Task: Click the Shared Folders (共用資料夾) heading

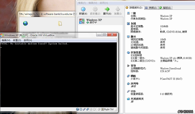Action: pyautogui.click(x=137, y=99)
